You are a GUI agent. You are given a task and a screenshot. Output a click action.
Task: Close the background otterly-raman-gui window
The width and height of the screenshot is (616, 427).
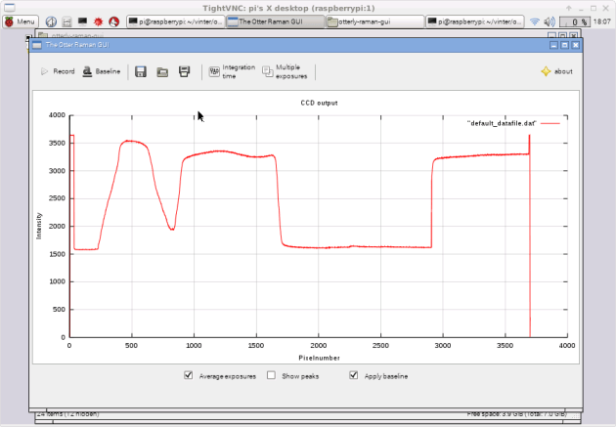[574, 35]
